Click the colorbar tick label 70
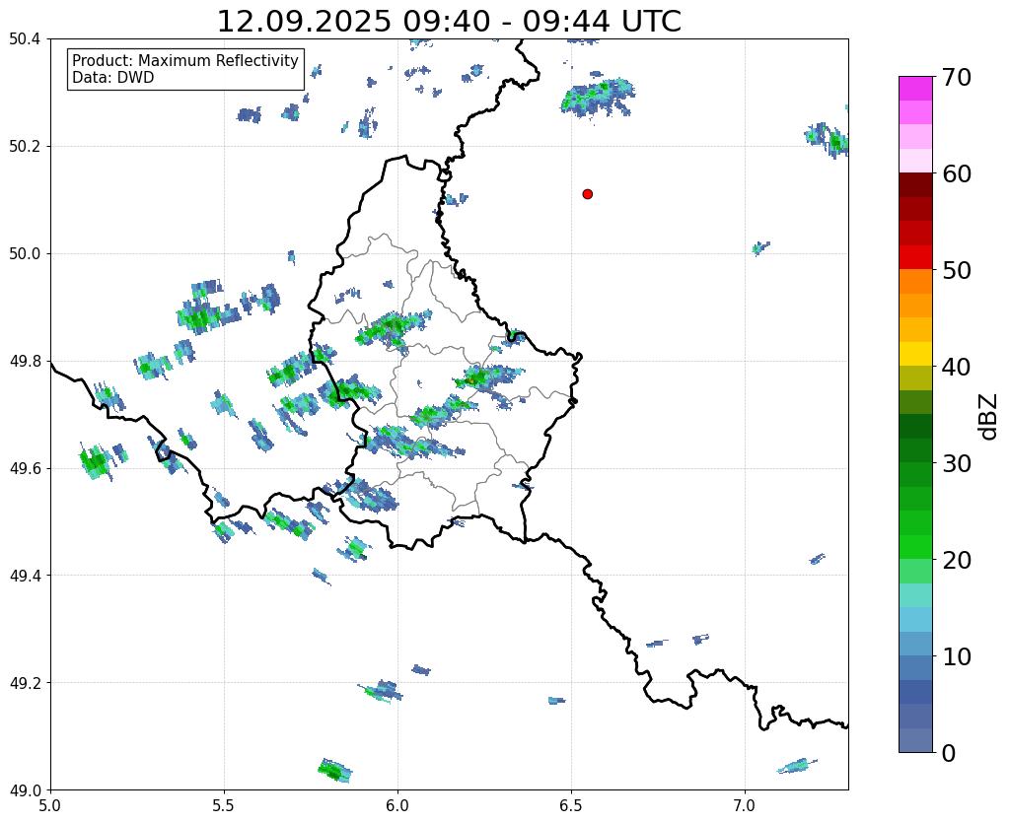This screenshot has width=1009, height=822. pos(956,77)
